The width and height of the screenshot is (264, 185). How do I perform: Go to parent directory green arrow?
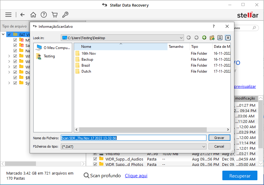point(204,38)
